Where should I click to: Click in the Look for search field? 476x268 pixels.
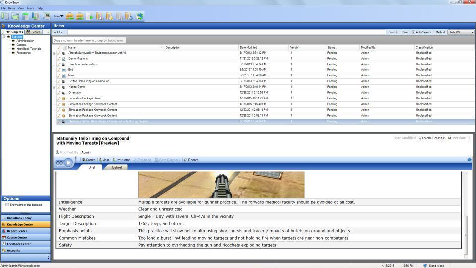[223, 32]
